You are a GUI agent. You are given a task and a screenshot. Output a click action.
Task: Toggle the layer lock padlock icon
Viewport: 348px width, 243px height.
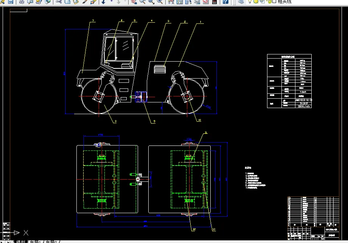click(269, 2)
